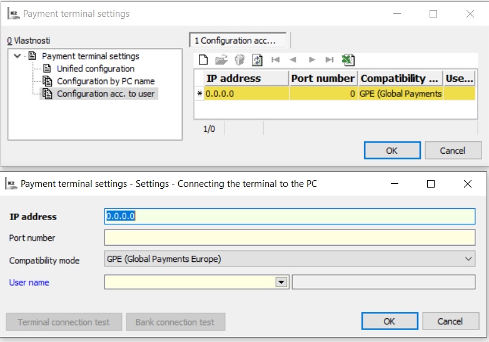Export the list to Excel
The height and width of the screenshot is (342, 489).
[x=348, y=60]
